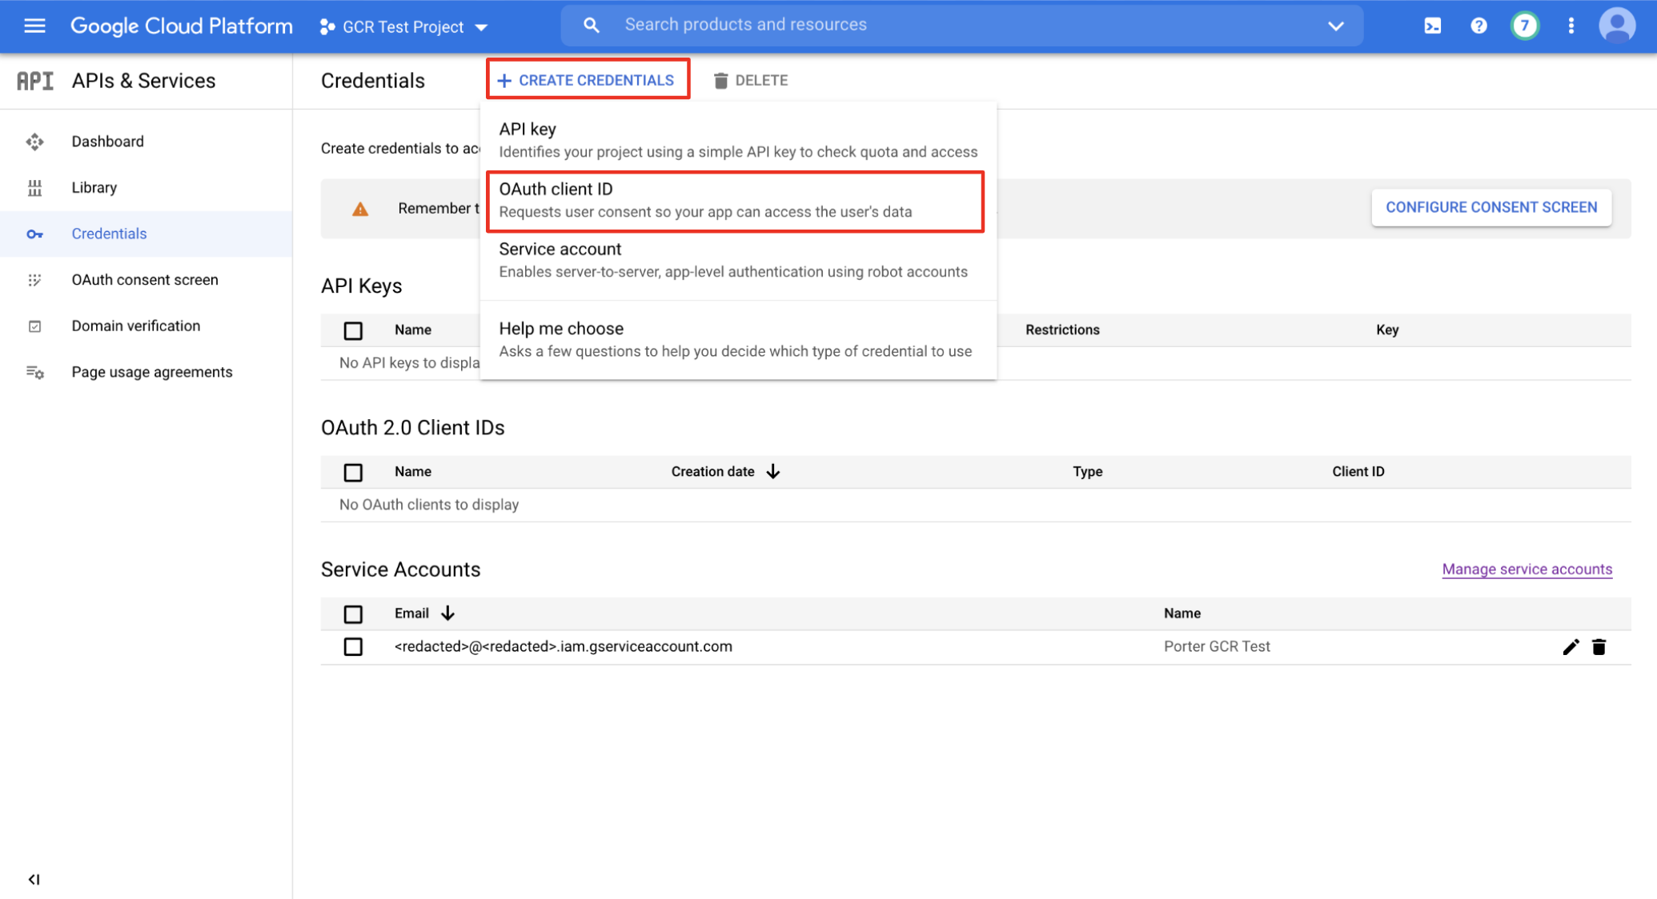Image resolution: width=1657 pixels, height=899 pixels.
Task: Click the Name header in OAuth 2.0 Client IDs
Action: [412, 472]
